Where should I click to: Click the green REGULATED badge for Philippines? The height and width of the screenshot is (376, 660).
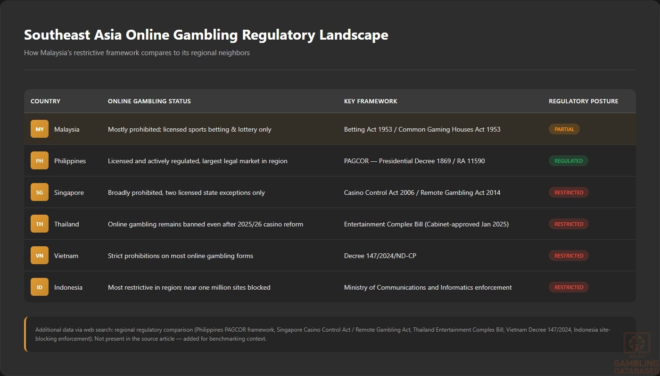[x=568, y=161]
